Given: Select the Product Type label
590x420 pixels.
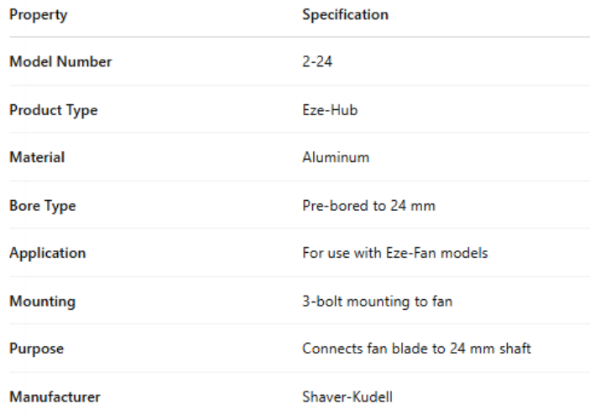Looking at the screenshot, I should 54,110.
